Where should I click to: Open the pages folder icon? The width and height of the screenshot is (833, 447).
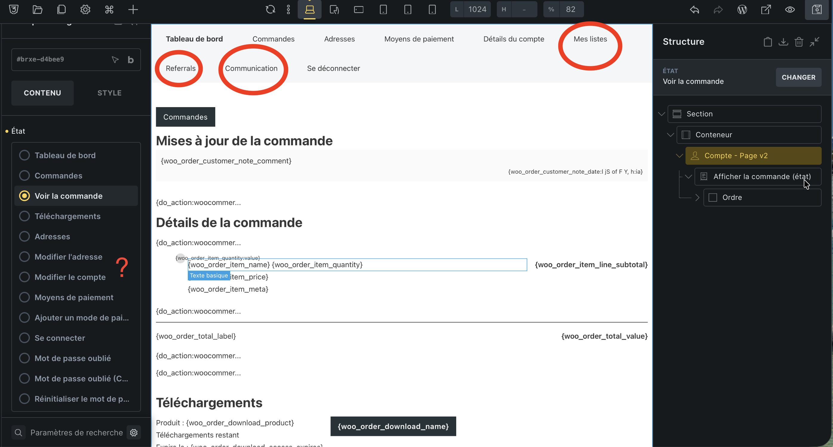pos(38,9)
